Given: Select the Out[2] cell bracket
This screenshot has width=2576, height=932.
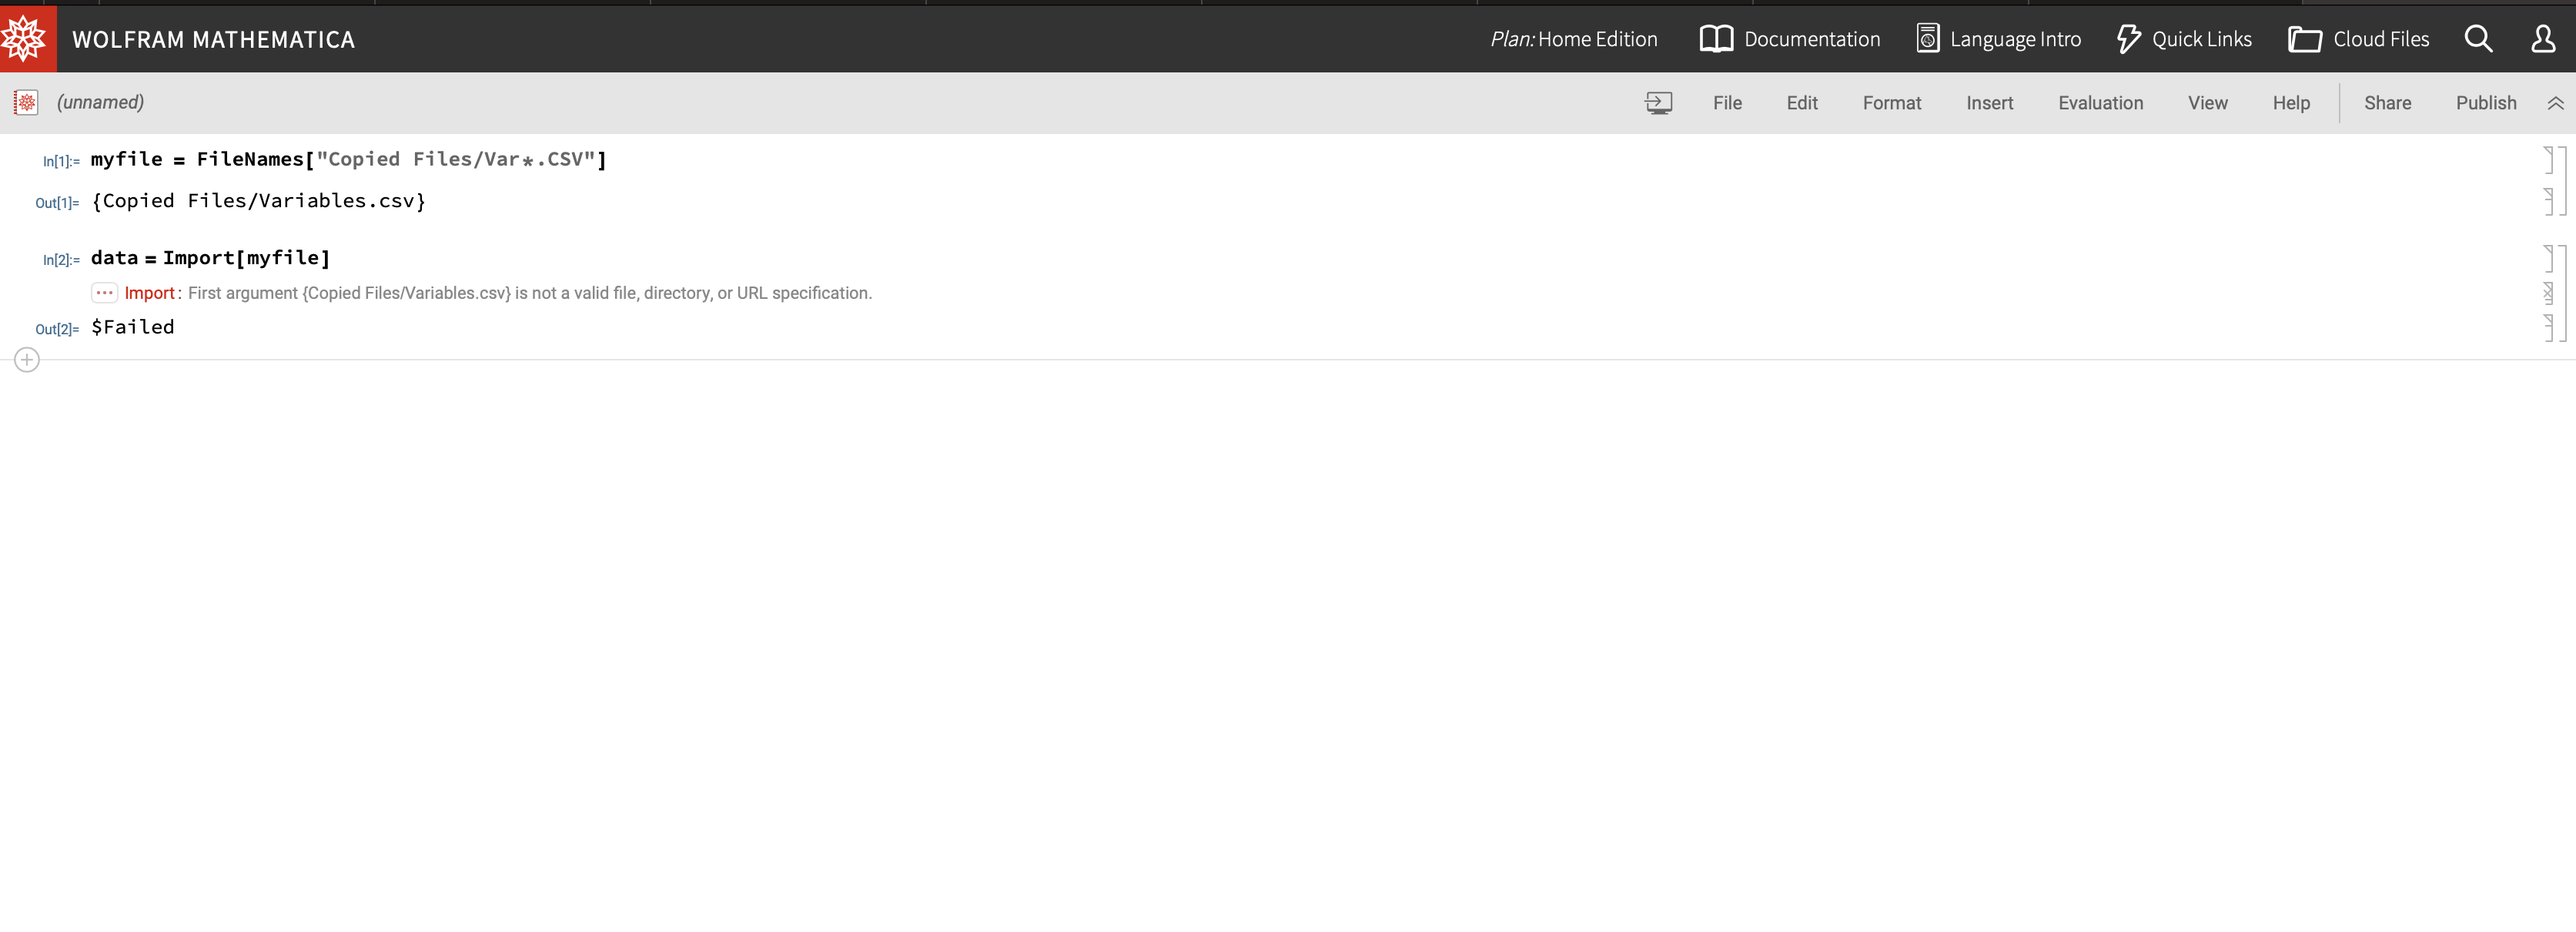Looking at the screenshot, I should tap(2549, 327).
